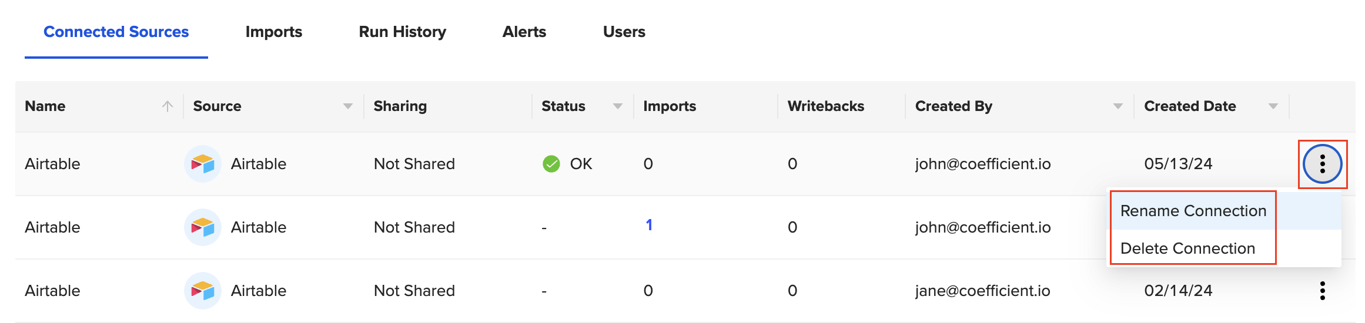Image resolution: width=1365 pixels, height=323 pixels.
Task: Go to the Users tab
Action: coord(624,32)
